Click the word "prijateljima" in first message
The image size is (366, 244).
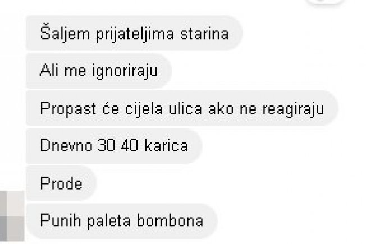click(135, 34)
